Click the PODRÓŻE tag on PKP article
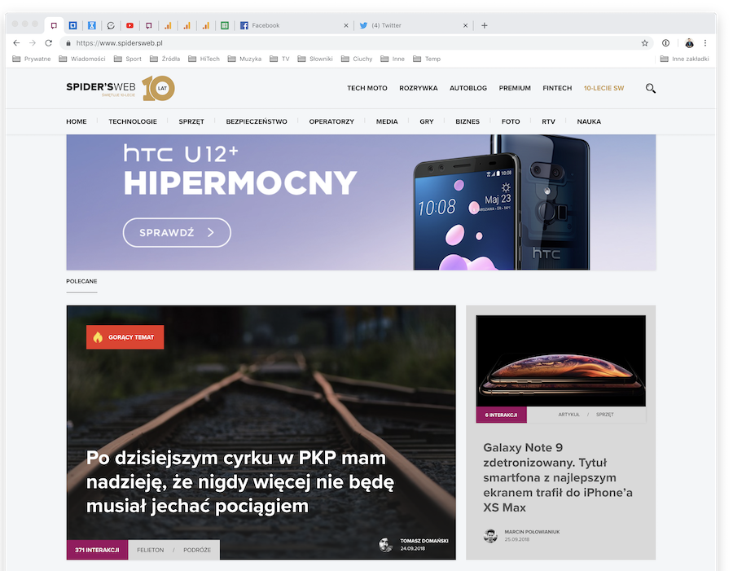 pos(197,550)
